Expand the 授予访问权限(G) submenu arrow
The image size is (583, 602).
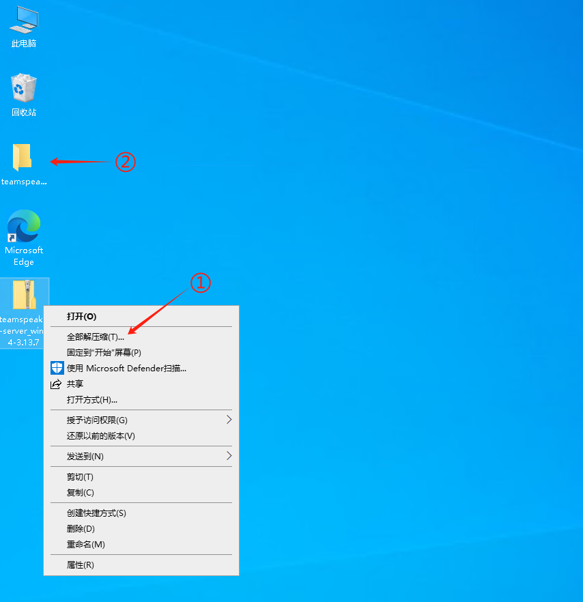coord(229,420)
